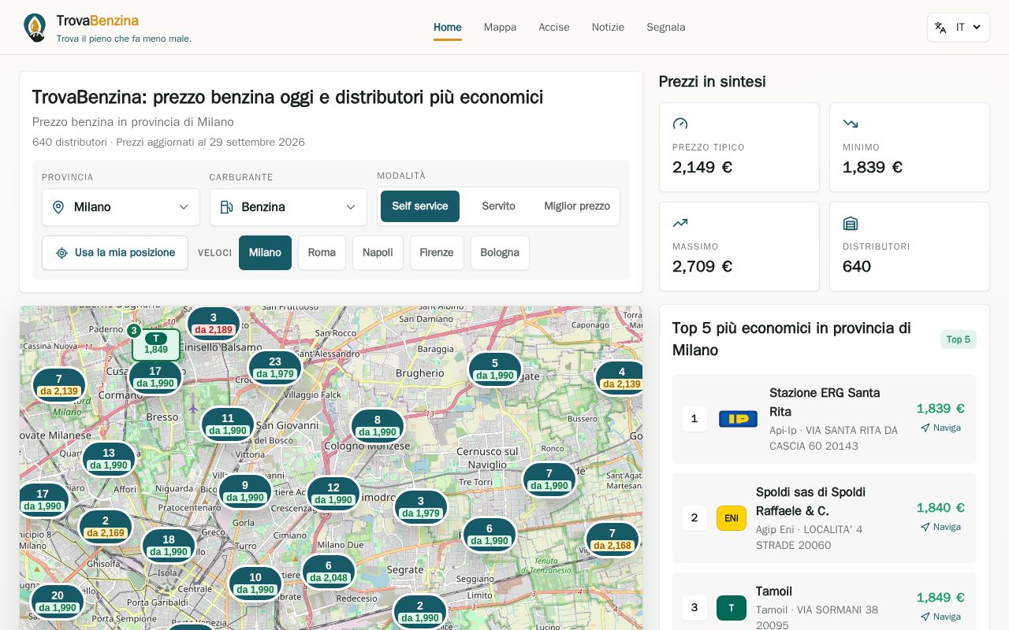The height and width of the screenshot is (630, 1009).
Task: Click the gauge icon on Prezzo tipico card
Action: (680, 124)
